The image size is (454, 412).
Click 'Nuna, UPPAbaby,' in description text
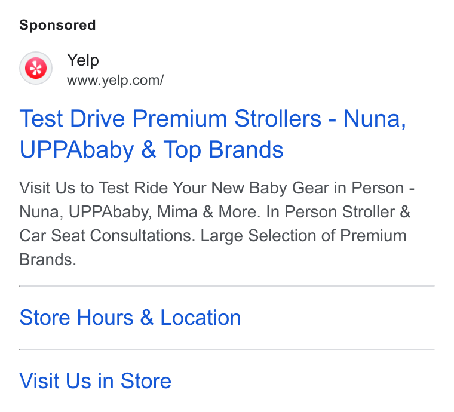coord(85,212)
